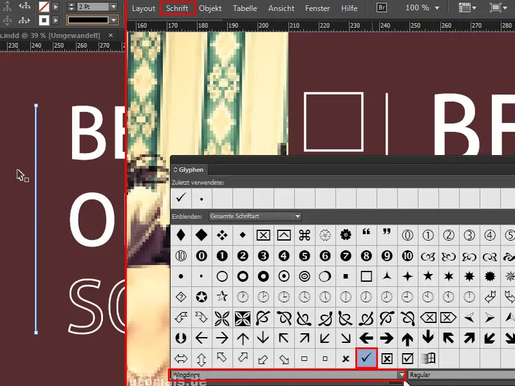Select the four-diamond cluster glyph

[x=222, y=235]
